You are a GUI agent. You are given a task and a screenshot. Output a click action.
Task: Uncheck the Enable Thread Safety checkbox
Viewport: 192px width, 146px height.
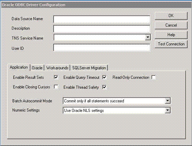pyautogui.click(x=104, y=87)
